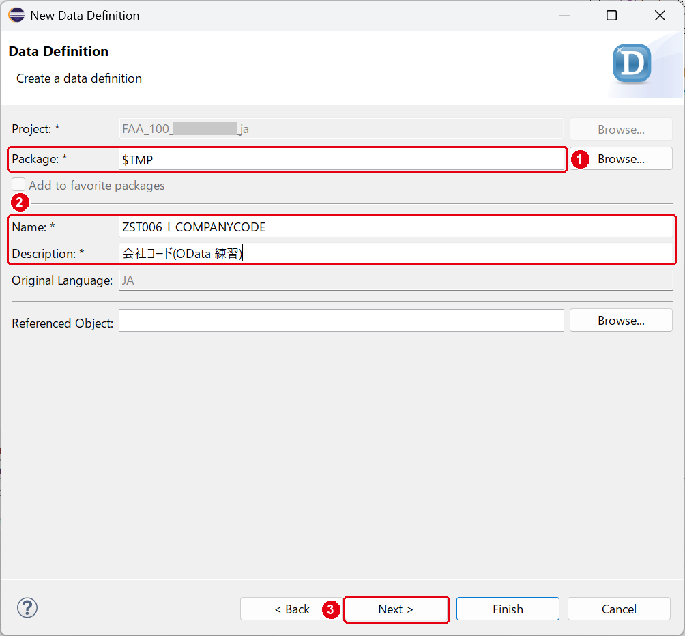Cancel the New Data Definition dialog
Image resolution: width=685 pixels, height=636 pixels.
(x=619, y=609)
